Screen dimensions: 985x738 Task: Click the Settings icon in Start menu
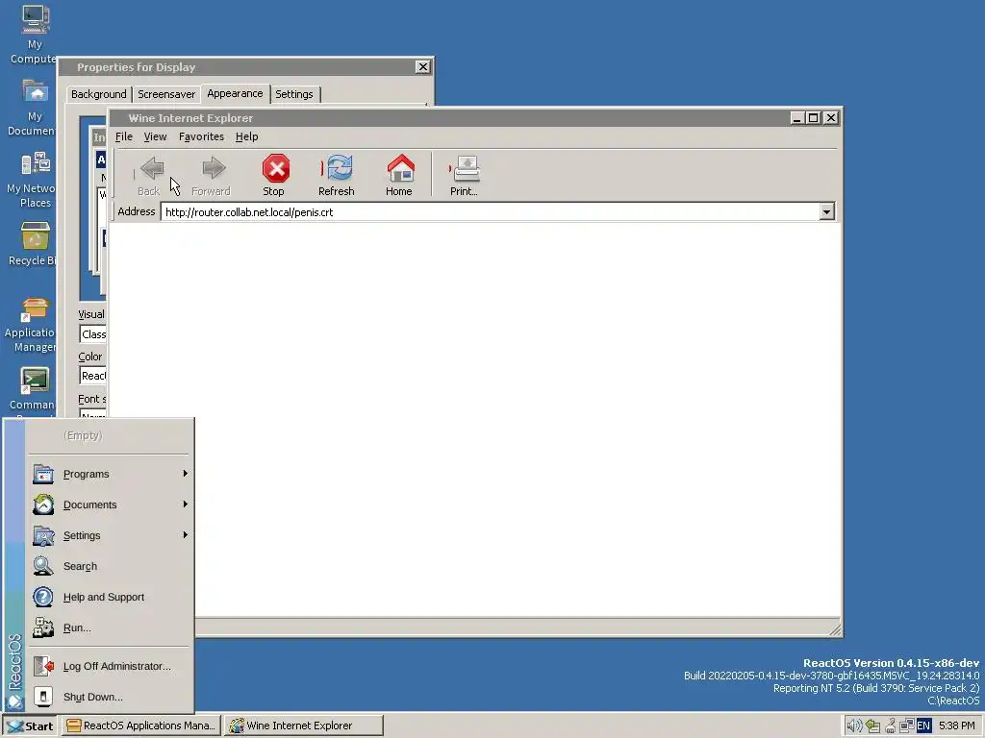tap(43, 535)
